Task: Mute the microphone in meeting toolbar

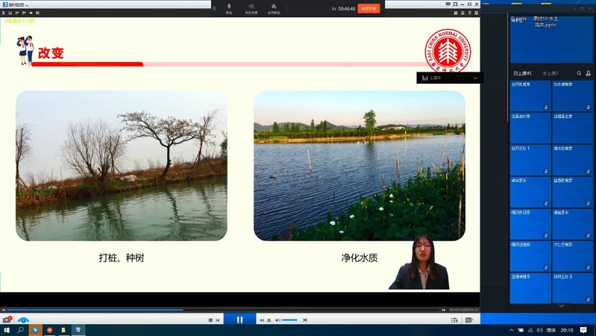Action: click(x=229, y=7)
